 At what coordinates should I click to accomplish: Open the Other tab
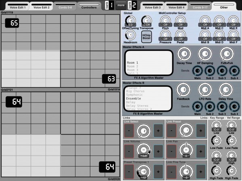tap(224, 6)
